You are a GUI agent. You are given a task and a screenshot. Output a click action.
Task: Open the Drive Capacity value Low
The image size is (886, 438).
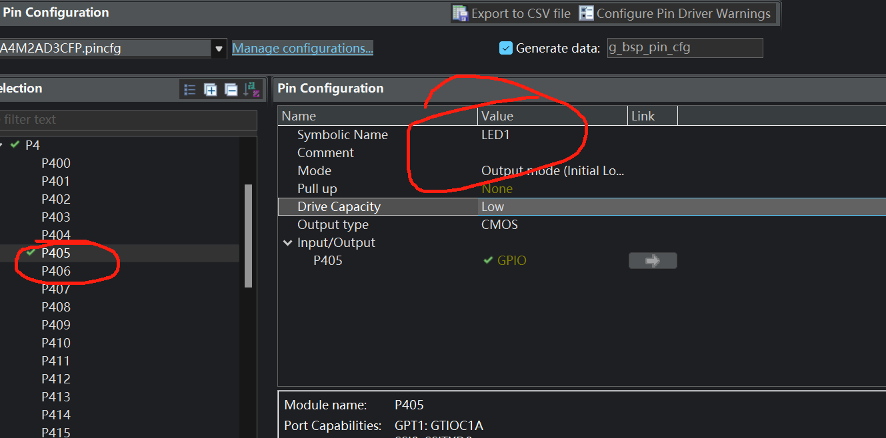(x=493, y=207)
